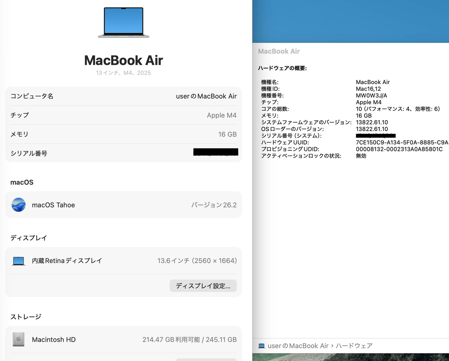Click the ストレージ section heading
Image resolution: width=449 pixels, height=361 pixels.
pos(26,317)
